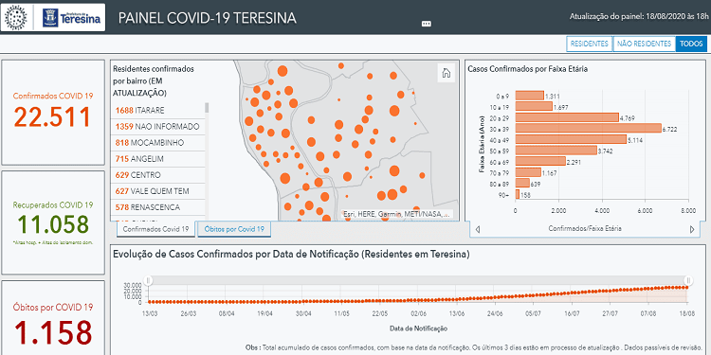Viewport: 711px width, 355px height.
Task: Select the 629 CENTRO row
Action: click(x=157, y=175)
